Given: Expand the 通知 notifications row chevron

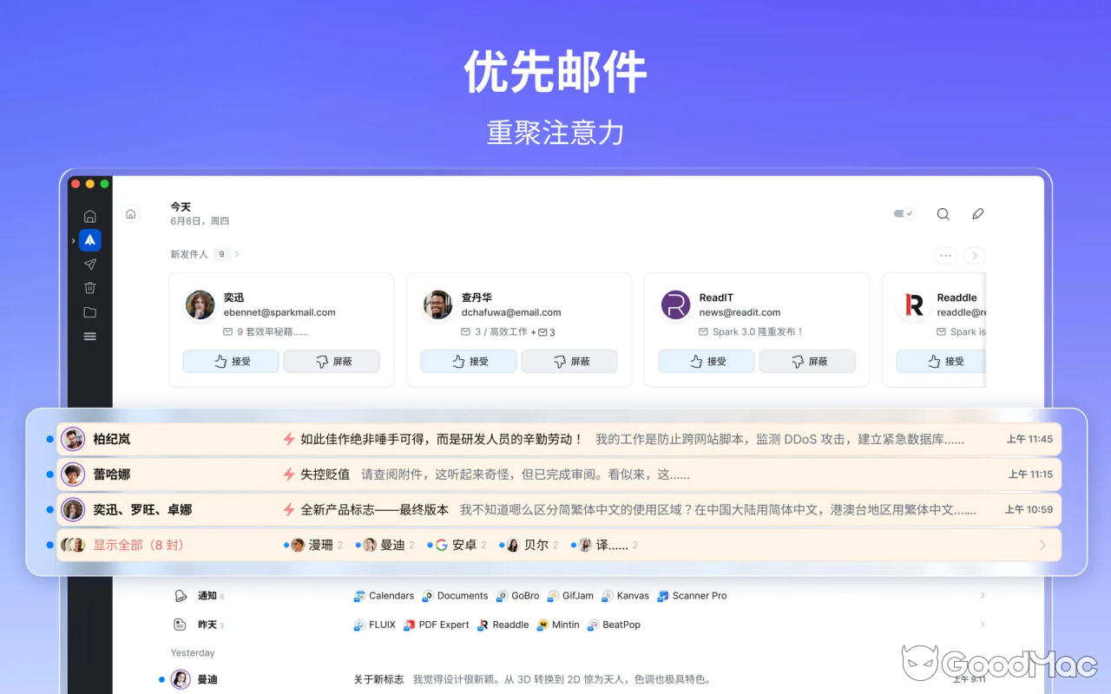Looking at the screenshot, I should pyautogui.click(x=982, y=595).
